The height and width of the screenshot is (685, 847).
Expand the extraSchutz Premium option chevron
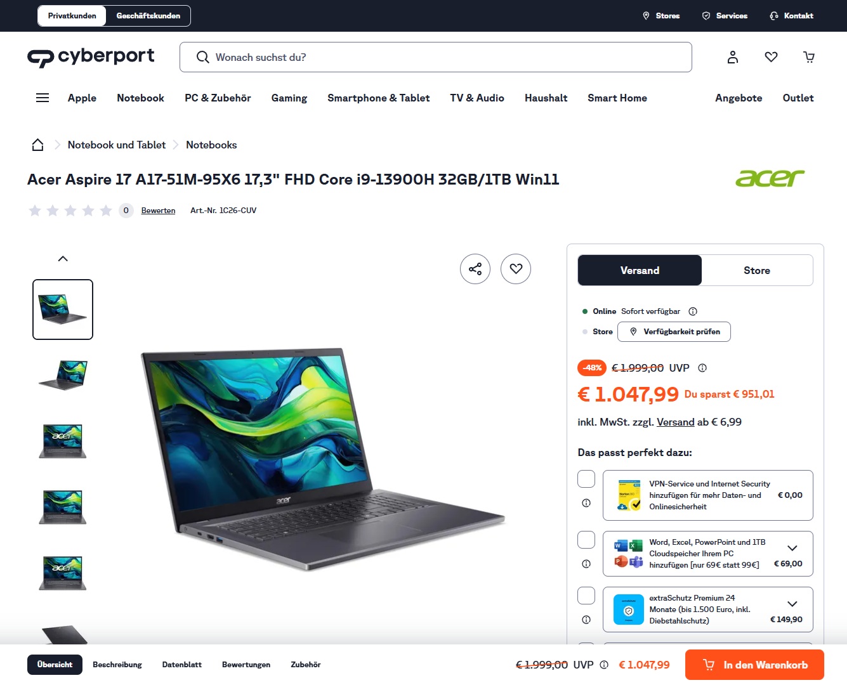coord(792,604)
